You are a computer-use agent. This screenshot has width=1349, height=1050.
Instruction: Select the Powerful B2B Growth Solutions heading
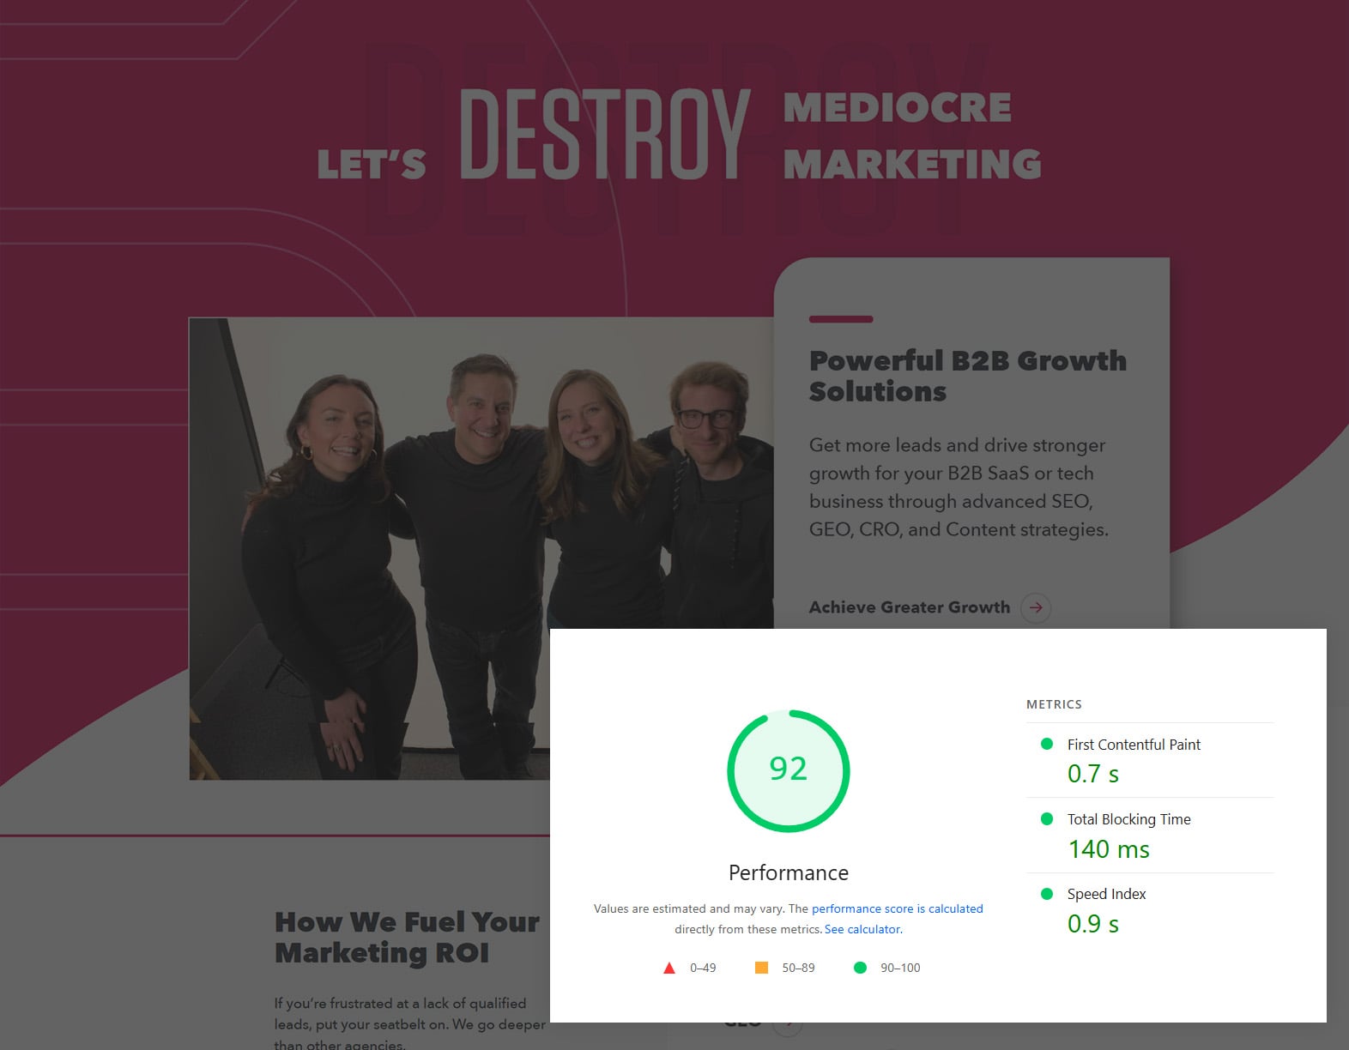point(967,376)
